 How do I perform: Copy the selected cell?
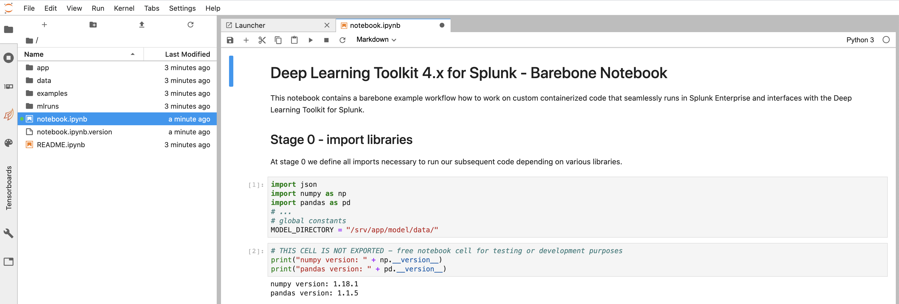278,40
